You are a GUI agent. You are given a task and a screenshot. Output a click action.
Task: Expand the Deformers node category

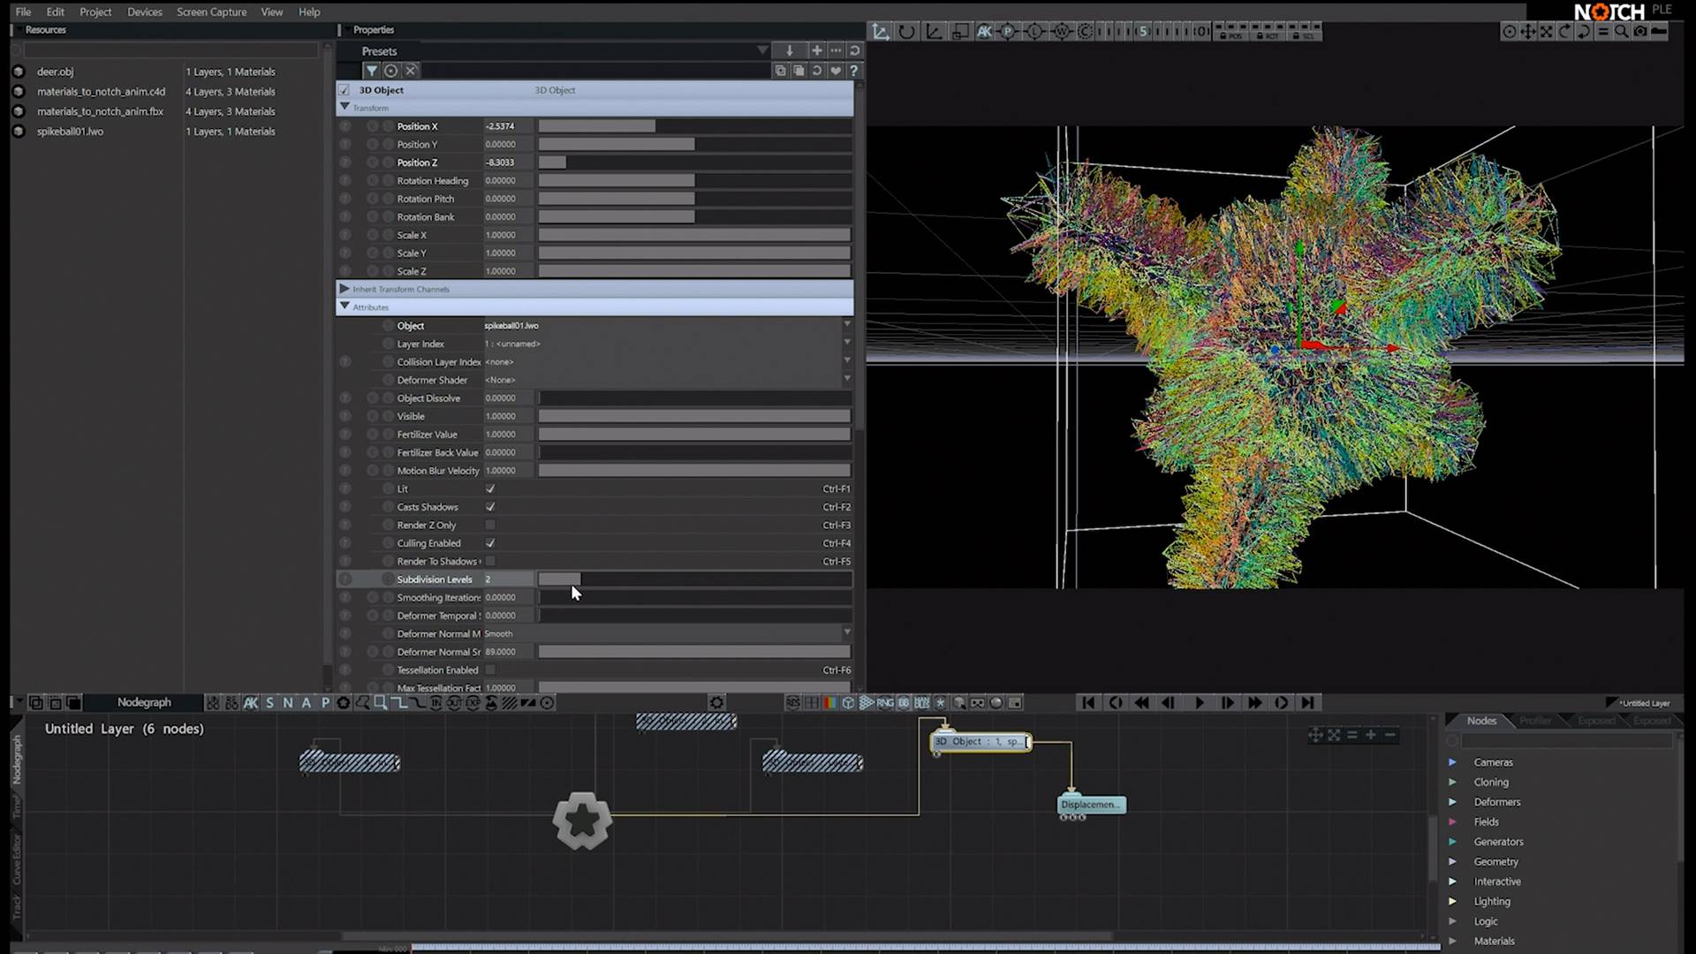click(x=1452, y=802)
